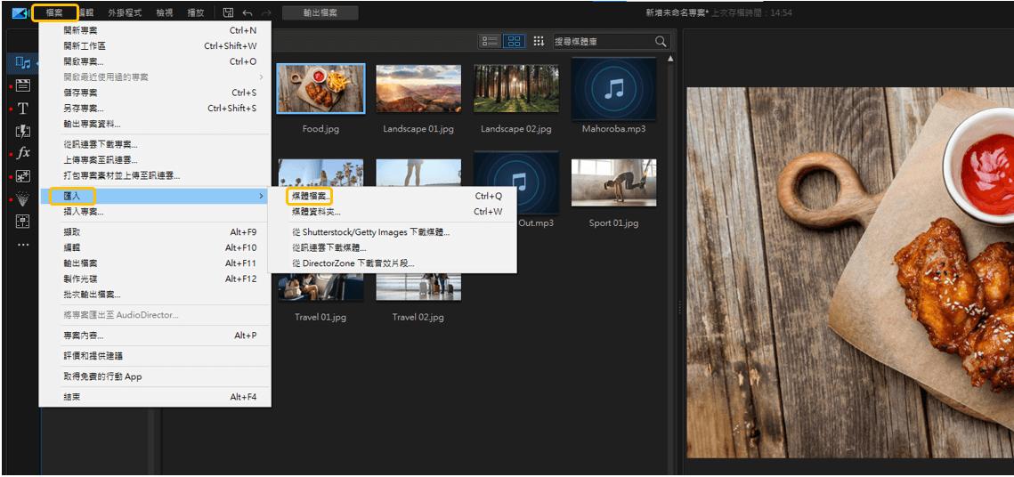The image size is (1014, 477).
Task: Choose 開新專案 from the file menu
Action: click(155, 30)
